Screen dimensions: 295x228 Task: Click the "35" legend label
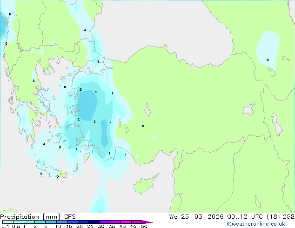(112, 226)
